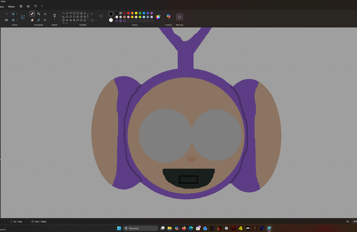Image resolution: width=357 pixels, height=232 pixels.
Task: Select the Eraser tool
Action: click(32, 20)
